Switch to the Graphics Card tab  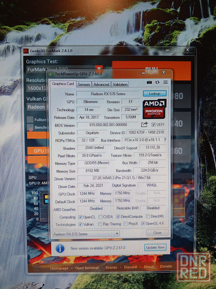(x=63, y=84)
